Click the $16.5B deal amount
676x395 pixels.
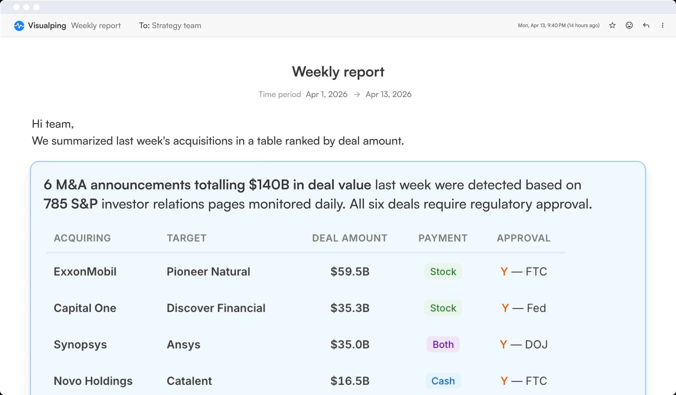coord(350,381)
